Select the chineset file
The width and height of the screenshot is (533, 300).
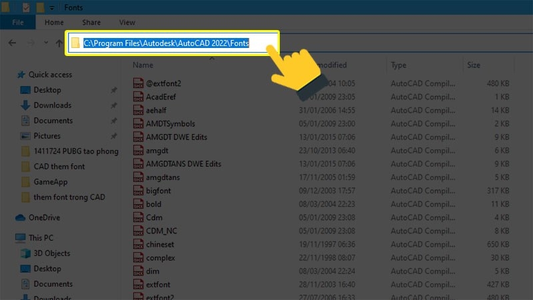pyautogui.click(x=160, y=245)
